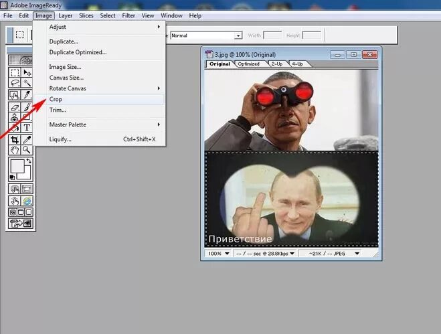
Task: Open the Select menu
Action: 108,16
